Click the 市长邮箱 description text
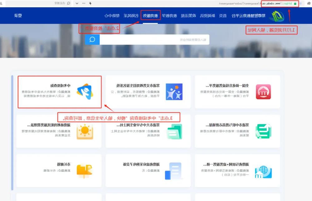This screenshot has width=312, height=201. click(x=57, y=170)
